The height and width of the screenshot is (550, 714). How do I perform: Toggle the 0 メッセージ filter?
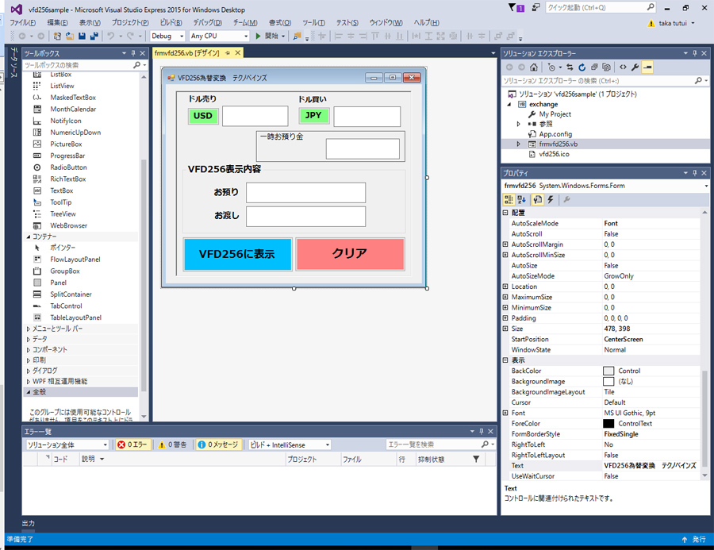(x=218, y=444)
